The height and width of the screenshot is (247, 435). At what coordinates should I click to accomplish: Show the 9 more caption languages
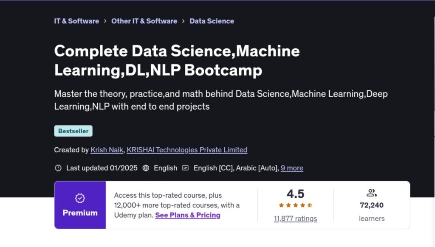(292, 168)
